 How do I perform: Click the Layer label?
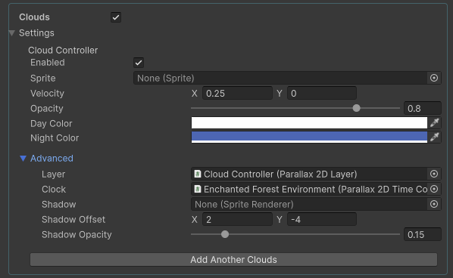click(54, 175)
